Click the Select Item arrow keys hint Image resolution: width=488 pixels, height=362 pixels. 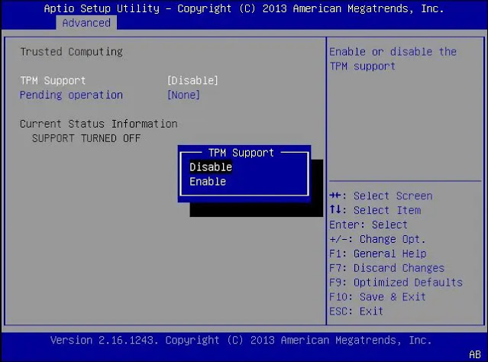click(x=375, y=210)
